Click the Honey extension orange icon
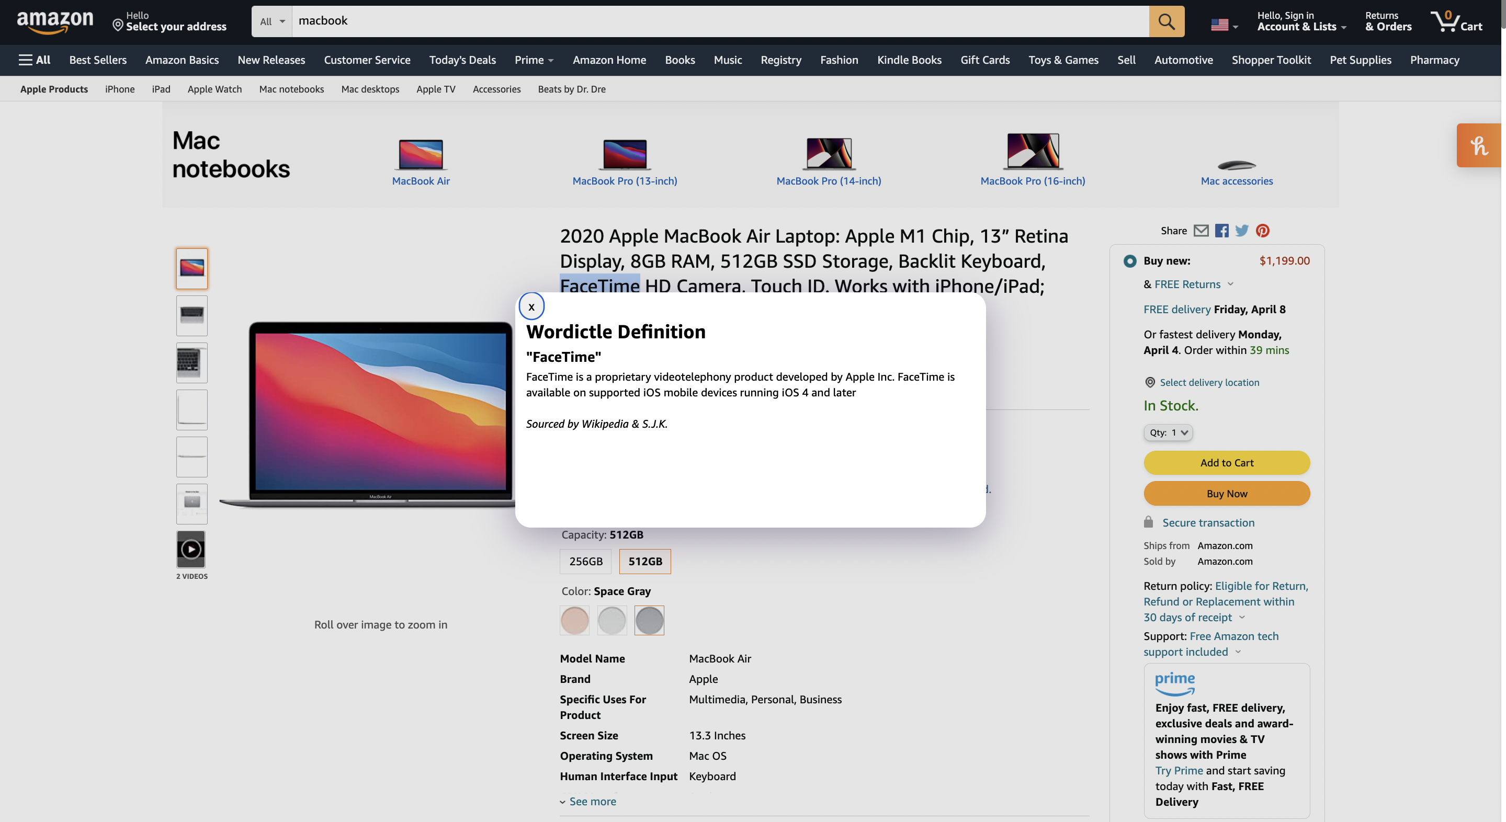 [1479, 145]
